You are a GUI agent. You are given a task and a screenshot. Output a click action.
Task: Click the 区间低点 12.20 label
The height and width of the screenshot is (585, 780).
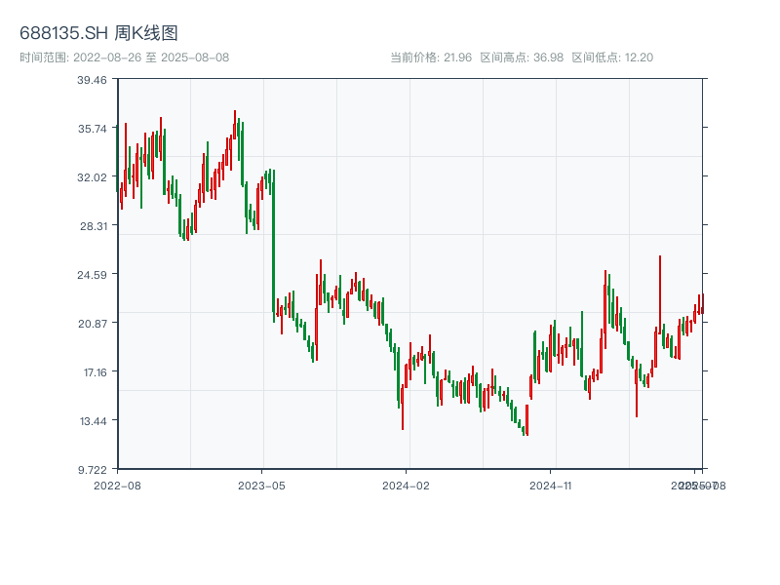coord(612,58)
